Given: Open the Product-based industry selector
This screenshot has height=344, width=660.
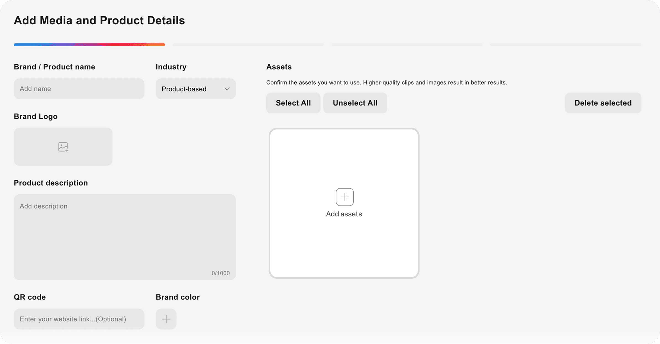Looking at the screenshot, I should click(x=188, y=89).
